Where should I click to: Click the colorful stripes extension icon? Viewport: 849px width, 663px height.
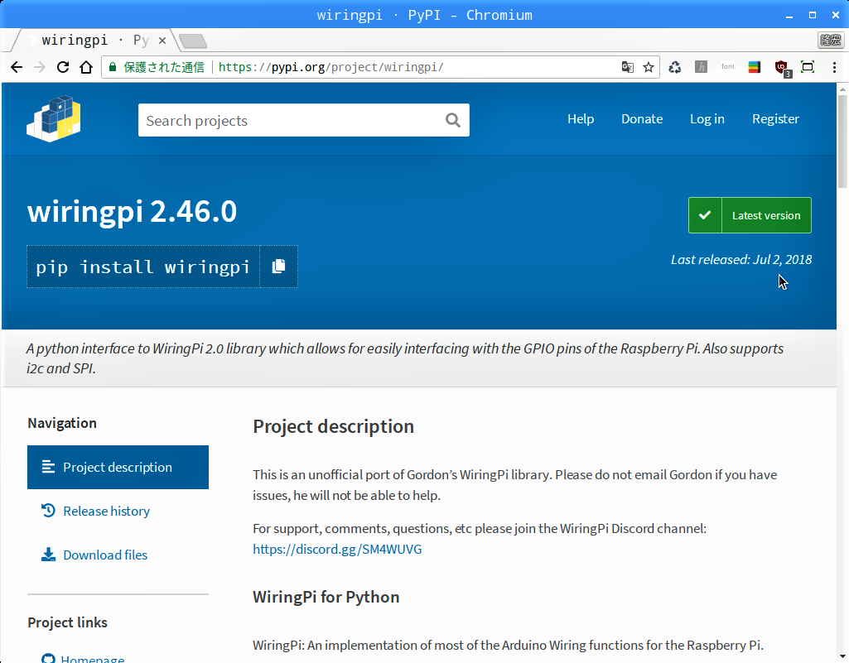coord(755,67)
